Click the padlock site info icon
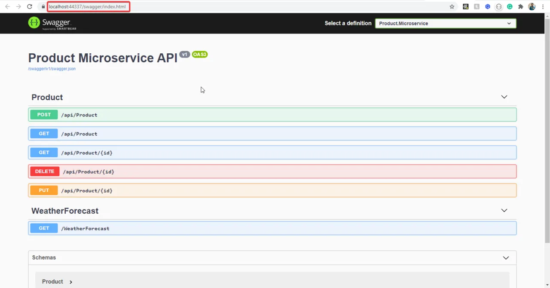Viewport: 550px width, 288px height. tap(43, 6)
